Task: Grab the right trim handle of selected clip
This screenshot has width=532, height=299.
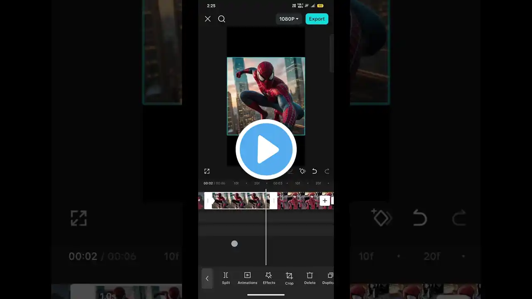Action: point(273,201)
